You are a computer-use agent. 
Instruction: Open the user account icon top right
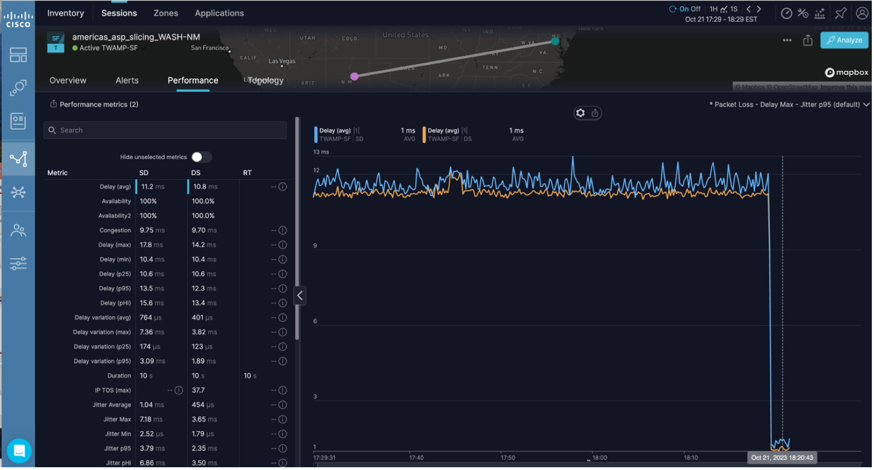(x=862, y=12)
